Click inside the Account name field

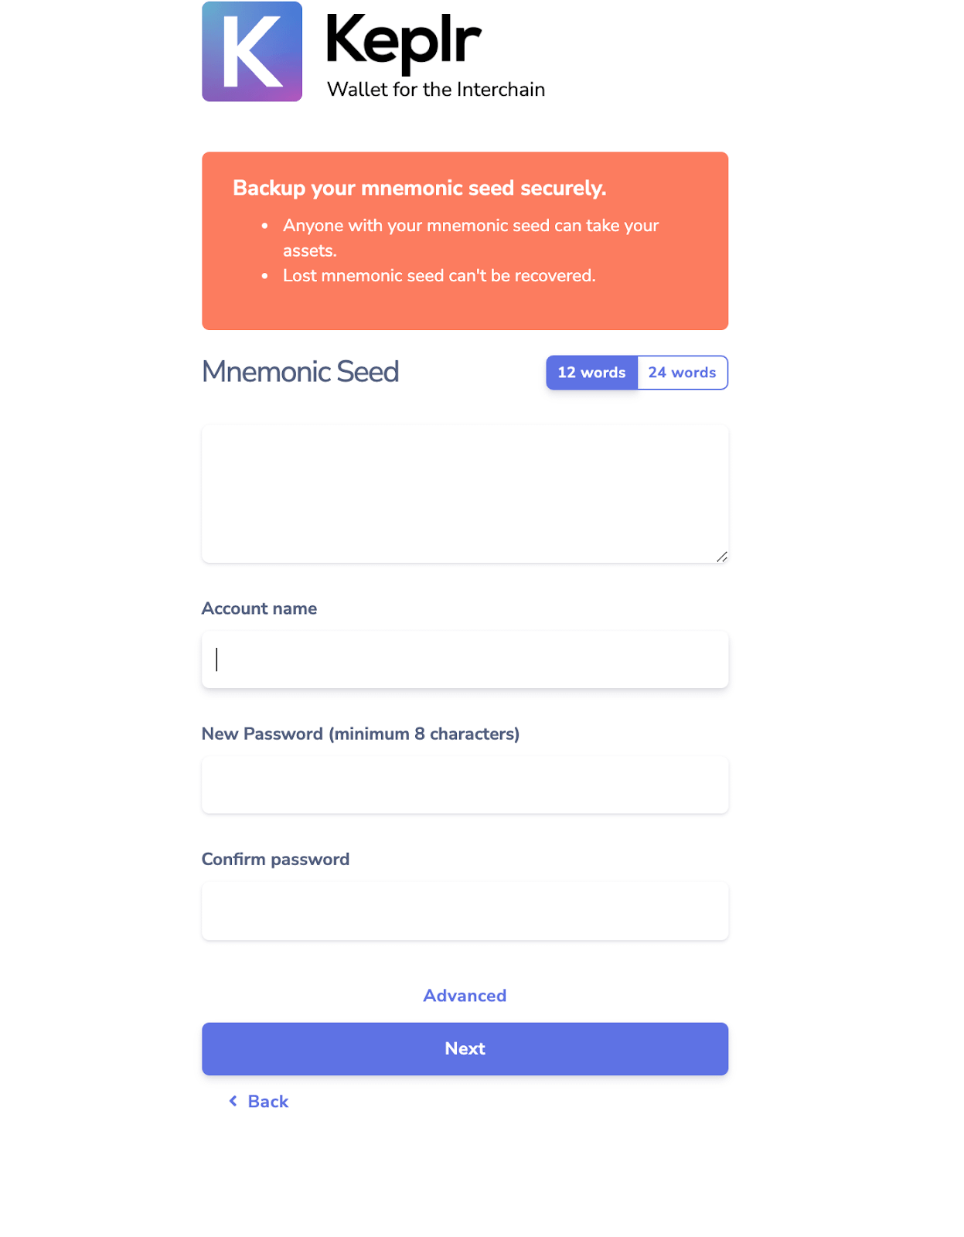pos(464,659)
